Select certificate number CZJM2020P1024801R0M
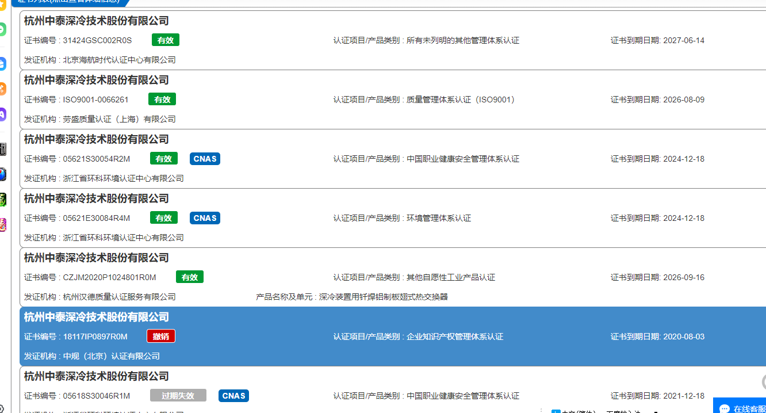 pos(110,277)
